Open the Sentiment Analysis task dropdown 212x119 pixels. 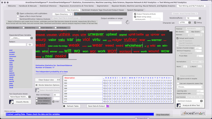pos(189,101)
